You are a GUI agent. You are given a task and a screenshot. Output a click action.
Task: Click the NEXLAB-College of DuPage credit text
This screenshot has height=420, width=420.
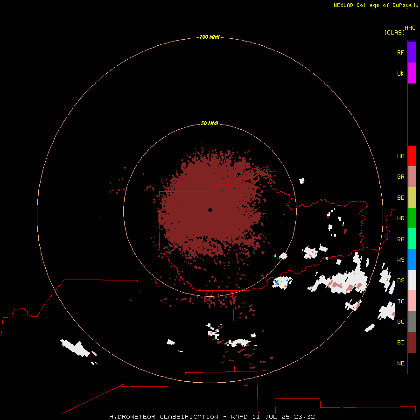pos(372,5)
